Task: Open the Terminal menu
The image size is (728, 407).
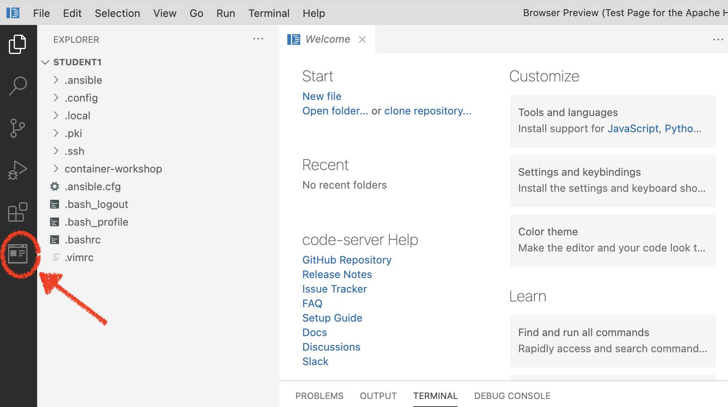Action: click(x=269, y=13)
